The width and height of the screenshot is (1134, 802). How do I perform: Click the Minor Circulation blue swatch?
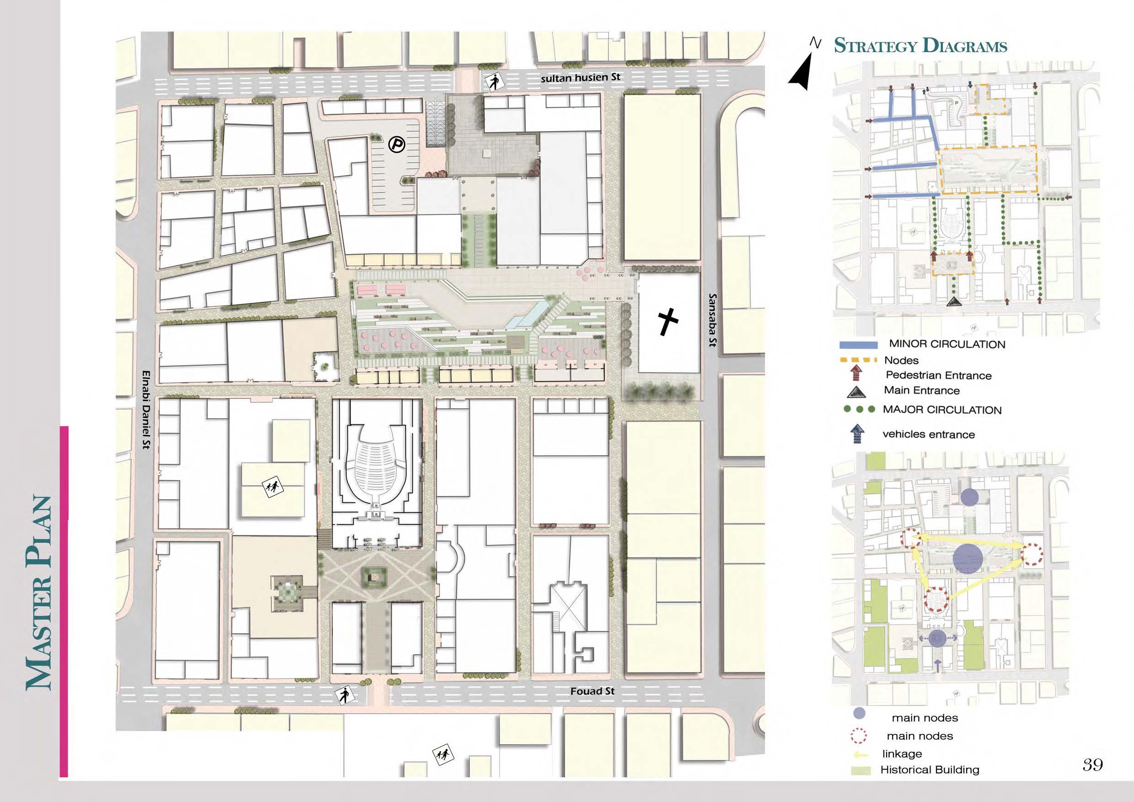point(859,345)
